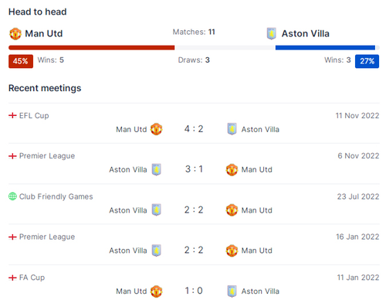Screen dimensions: 386x303
Task: Click Aston Villa crest in 16 Jan 2022 match
Action: tap(157, 250)
